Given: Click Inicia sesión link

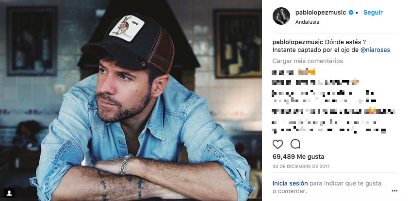Looking at the screenshot, I should pyautogui.click(x=290, y=184).
